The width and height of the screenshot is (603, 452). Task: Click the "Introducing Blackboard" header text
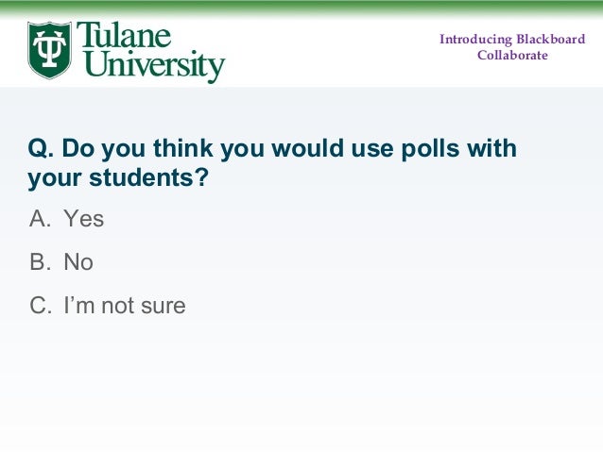512,40
